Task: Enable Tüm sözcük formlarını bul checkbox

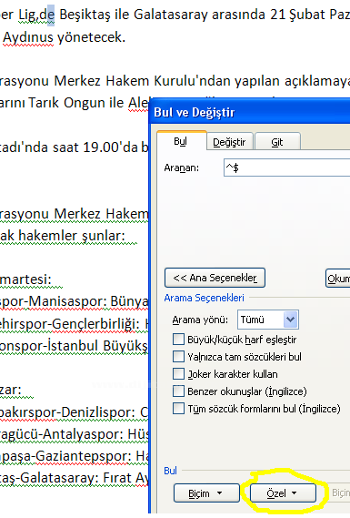Action: [x=178, y=409]
